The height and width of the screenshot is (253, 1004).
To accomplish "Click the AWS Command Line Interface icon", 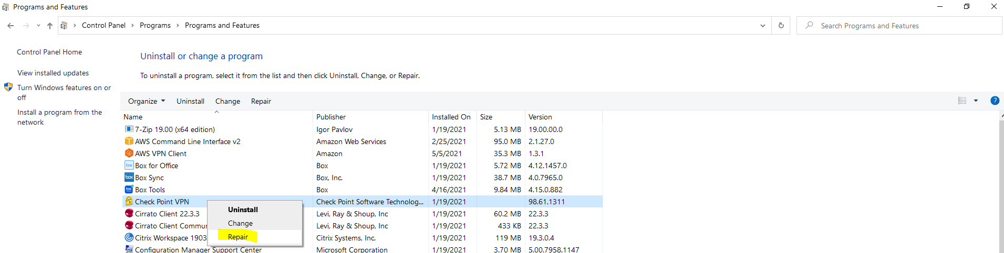I will coord(129,141).
